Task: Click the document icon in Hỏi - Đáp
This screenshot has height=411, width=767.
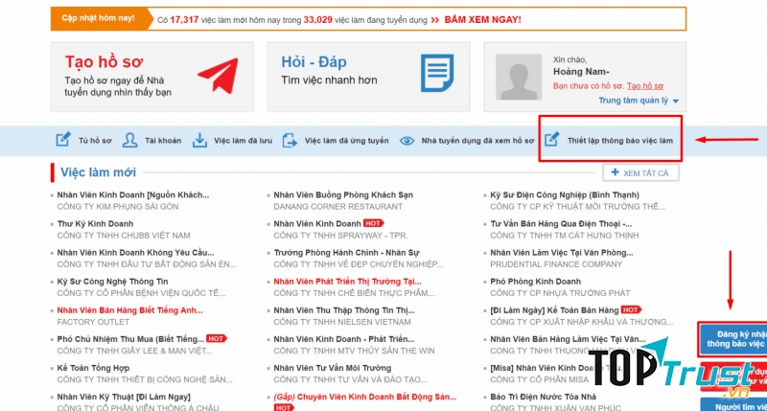Action: pyautogui.click(x=437, y=73)
